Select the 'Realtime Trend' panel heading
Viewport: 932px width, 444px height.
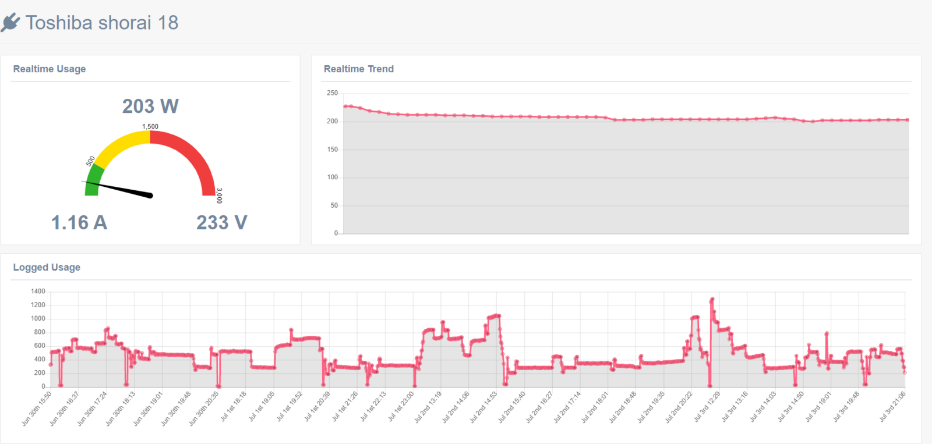pyautogui.click(x=359, y=69)
